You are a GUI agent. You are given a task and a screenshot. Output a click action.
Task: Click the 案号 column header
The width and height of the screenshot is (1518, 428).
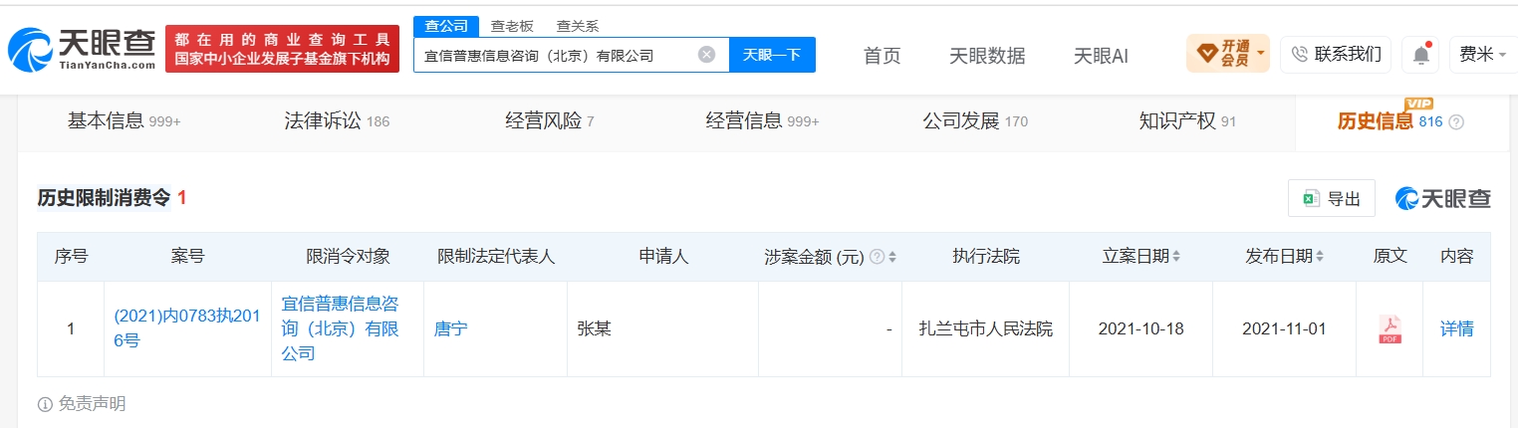point(187,257)
